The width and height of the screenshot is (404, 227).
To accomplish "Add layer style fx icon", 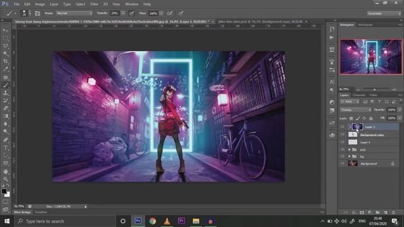I will tap(354, 212).
